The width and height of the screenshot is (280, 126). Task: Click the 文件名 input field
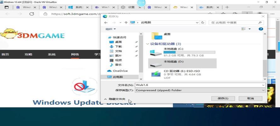coord(198,85)
